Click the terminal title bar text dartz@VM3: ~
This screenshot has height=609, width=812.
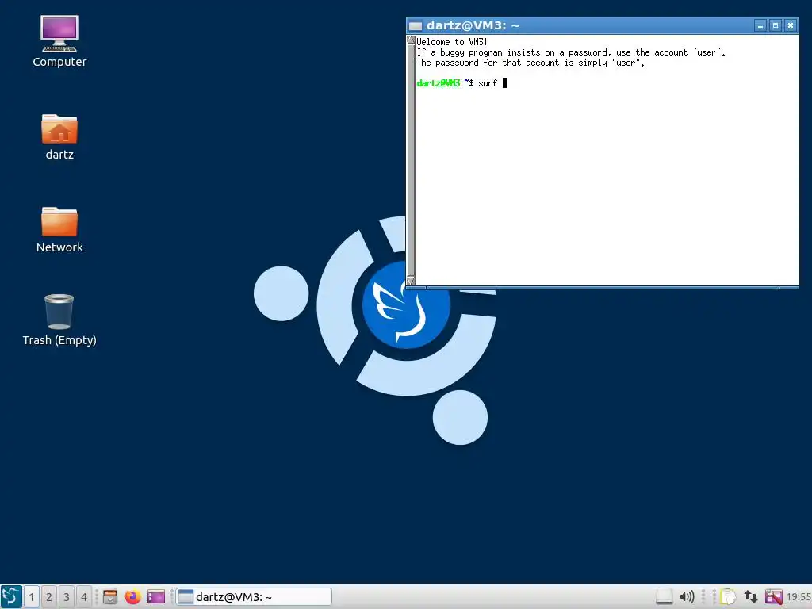pos(473,25)
